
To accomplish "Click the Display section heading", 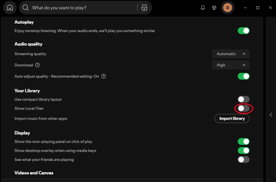I will point(22,133).
